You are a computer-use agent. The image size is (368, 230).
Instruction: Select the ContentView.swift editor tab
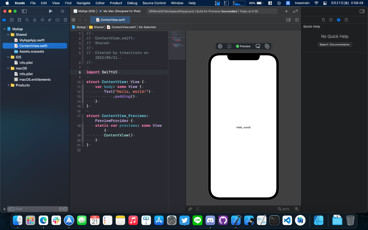click(x=110, y=20)
